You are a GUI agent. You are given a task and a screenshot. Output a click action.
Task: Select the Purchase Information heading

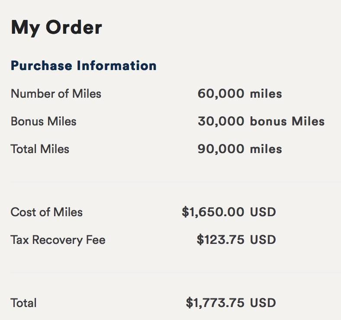[84, 66]
